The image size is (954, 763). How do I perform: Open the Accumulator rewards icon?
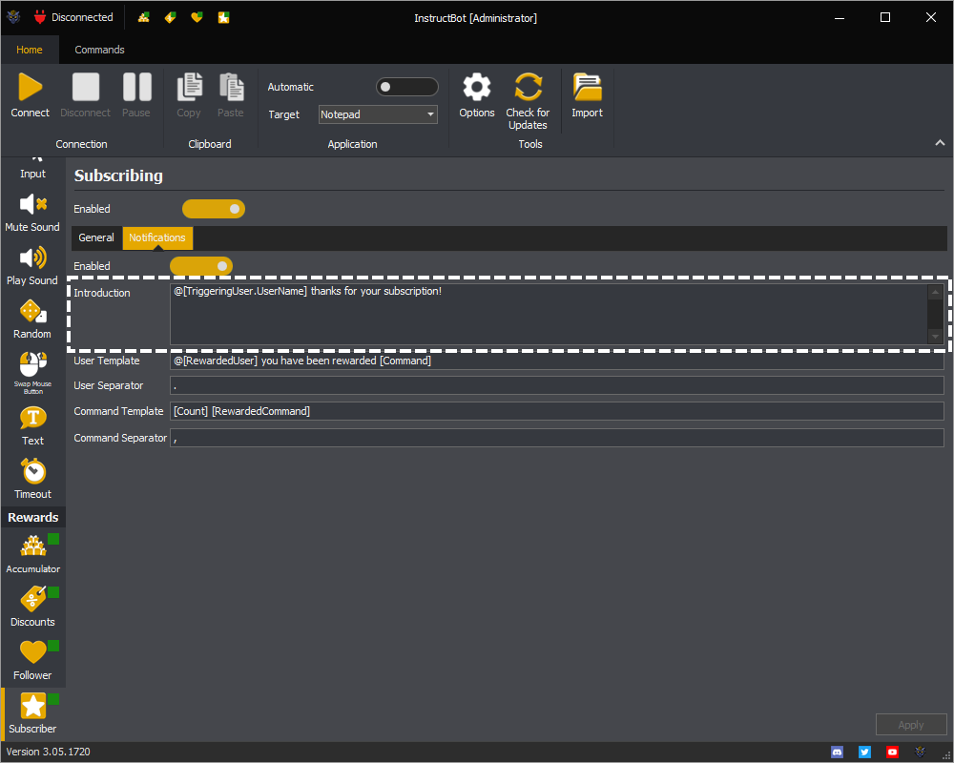pyautogui.click(x=32, y=546)
